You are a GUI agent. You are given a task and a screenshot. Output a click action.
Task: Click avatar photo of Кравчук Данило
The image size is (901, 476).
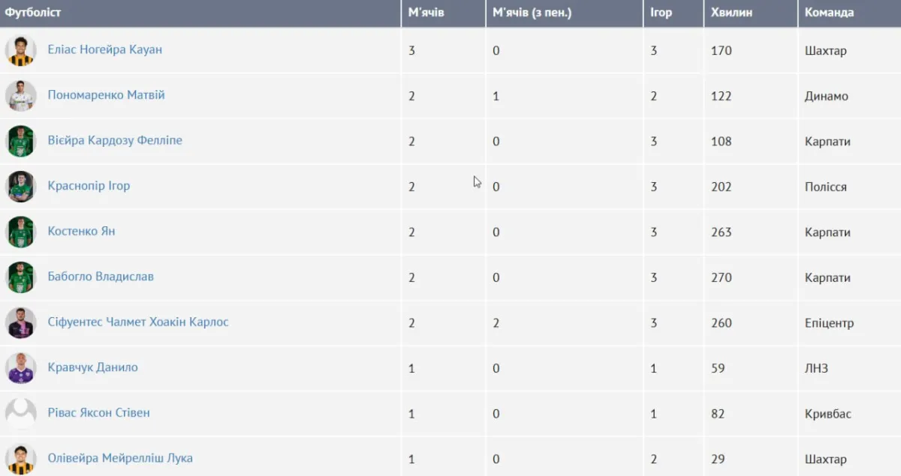coord(20,368)
